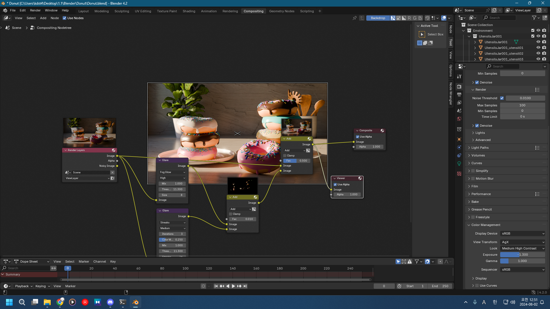Click the jump to end playback icon

tap(245, 286)
